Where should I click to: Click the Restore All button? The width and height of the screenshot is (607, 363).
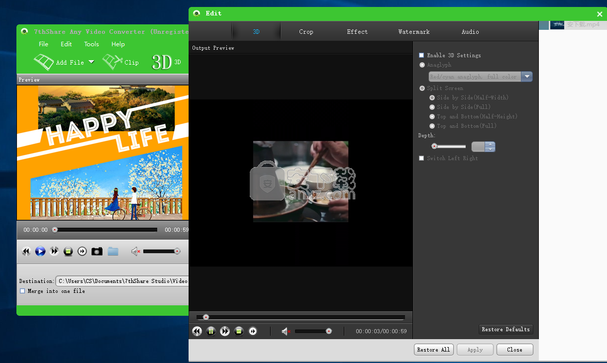point(433,350)
